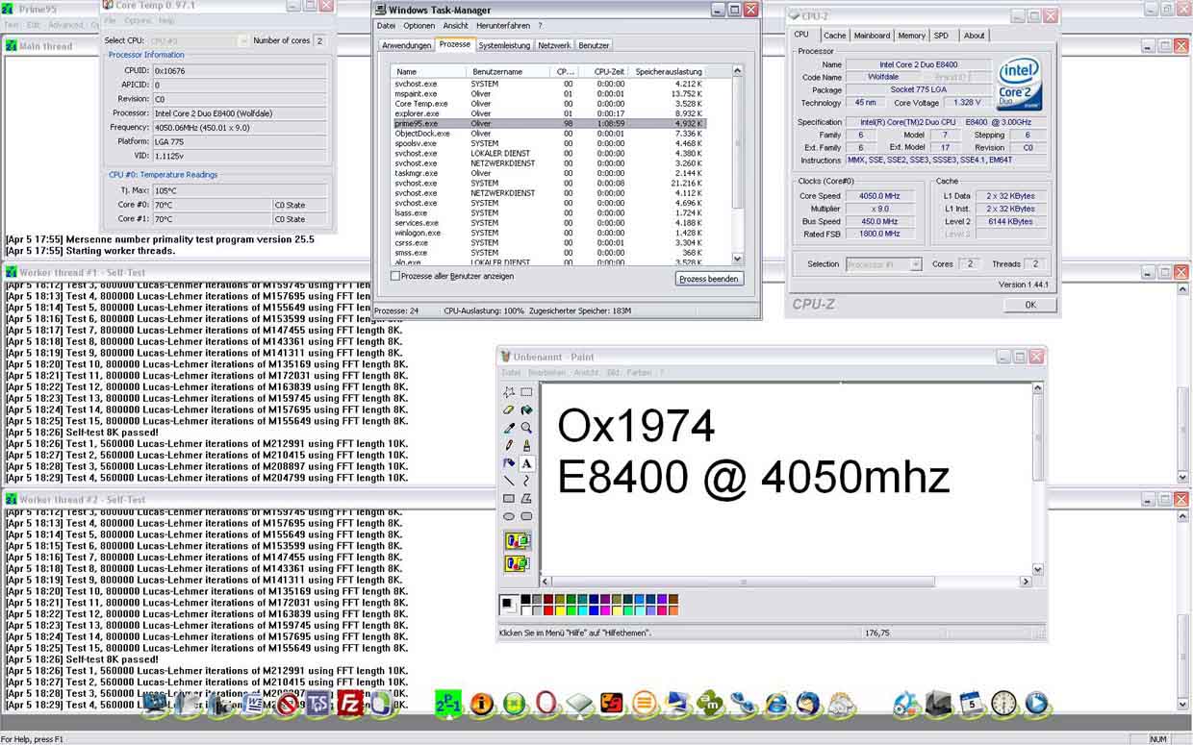Sort processes by the CPU-Zeit column

(602, 71)
